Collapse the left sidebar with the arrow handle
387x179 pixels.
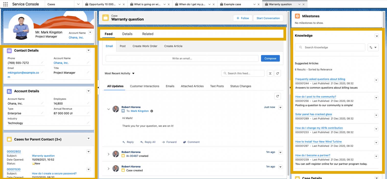98,87
